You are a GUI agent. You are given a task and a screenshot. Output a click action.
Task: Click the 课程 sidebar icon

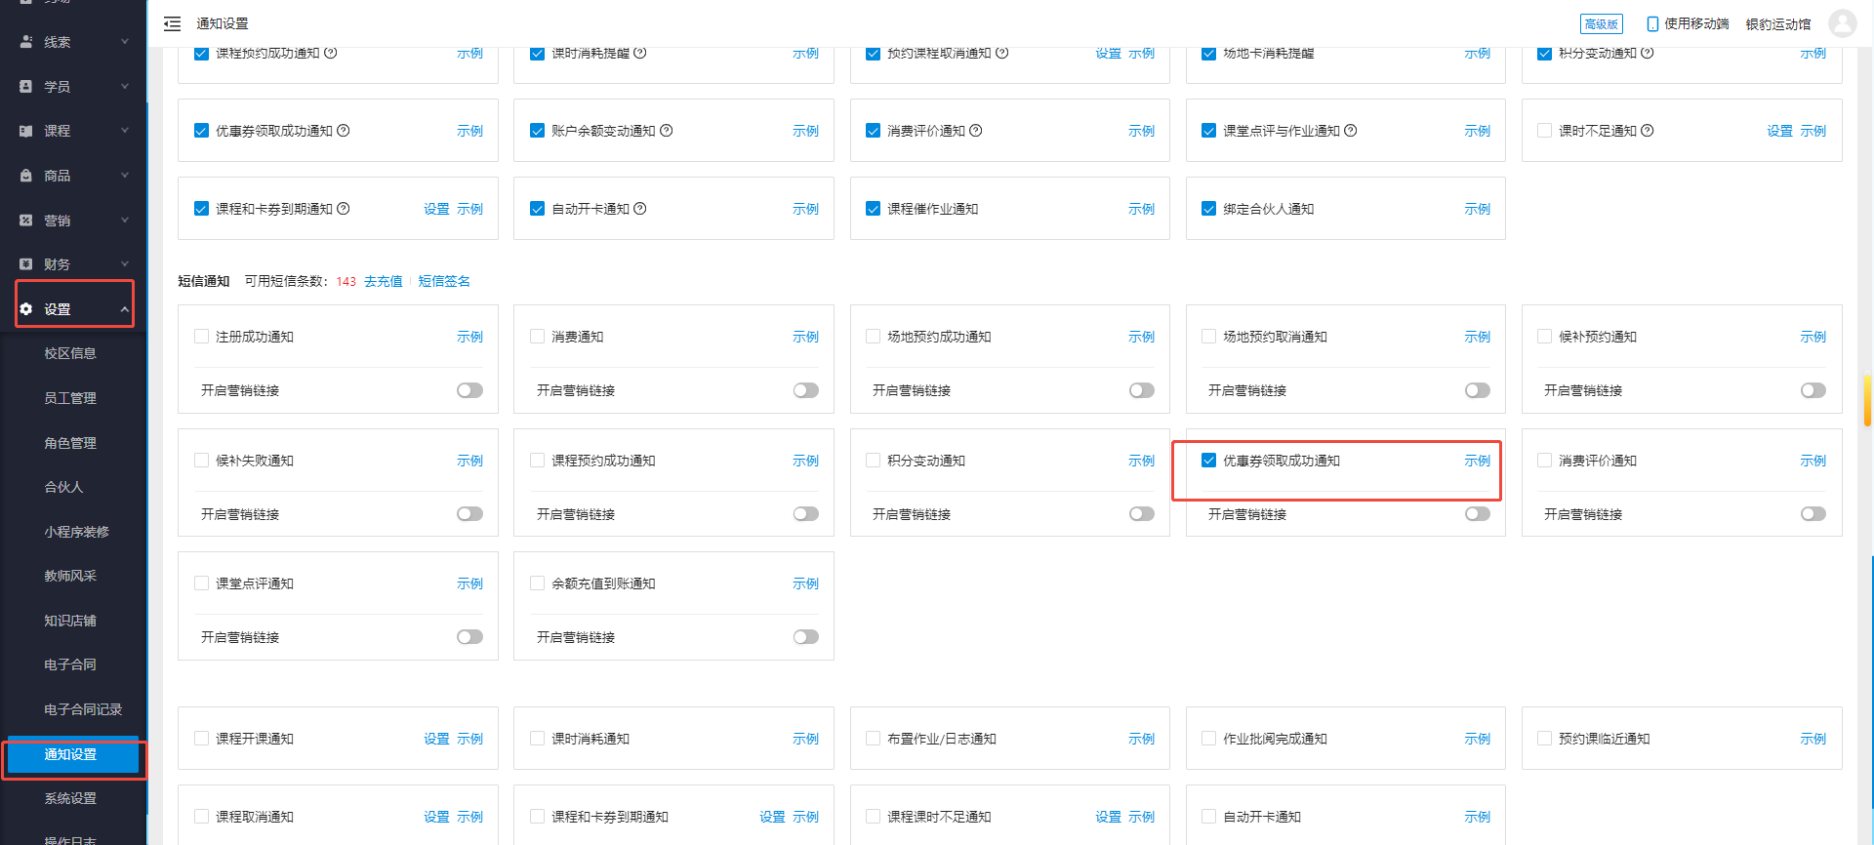click(26, 131)
